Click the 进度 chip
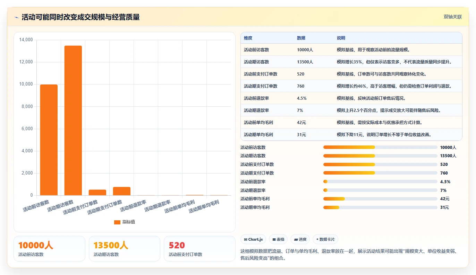Image resolution: width=476 pixels, height=275 pixels. tap(300, 239)
